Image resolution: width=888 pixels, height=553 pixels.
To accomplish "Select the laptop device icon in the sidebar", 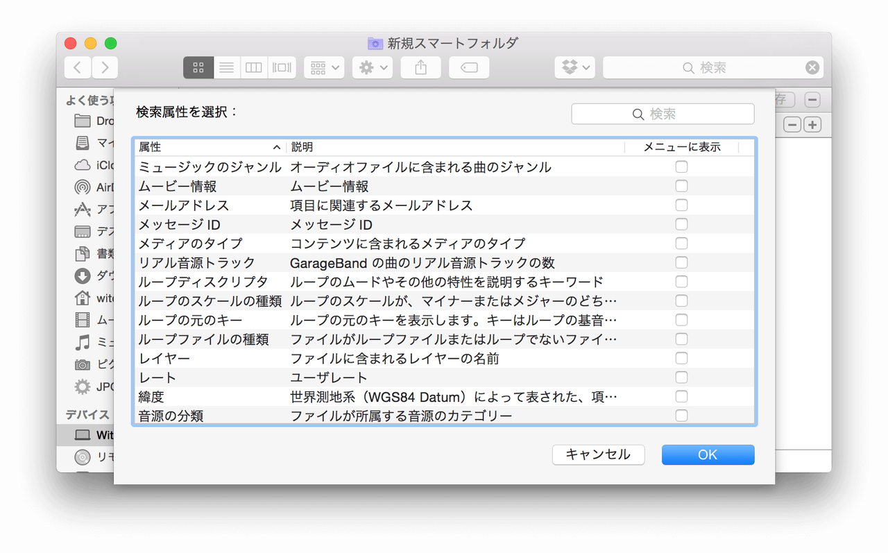I will click(83, 435).
